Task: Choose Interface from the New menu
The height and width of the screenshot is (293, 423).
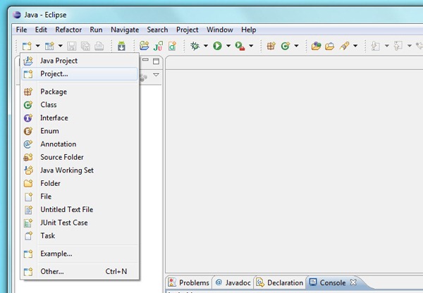Action: (80, 118)
